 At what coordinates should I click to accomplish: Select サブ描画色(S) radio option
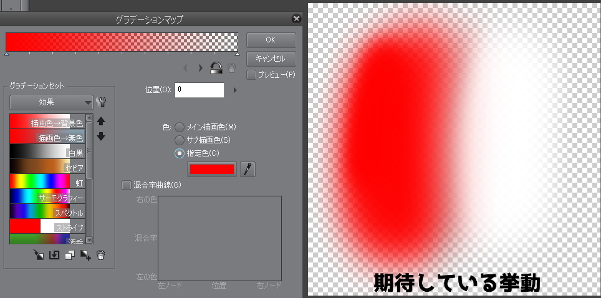[180, 140]
